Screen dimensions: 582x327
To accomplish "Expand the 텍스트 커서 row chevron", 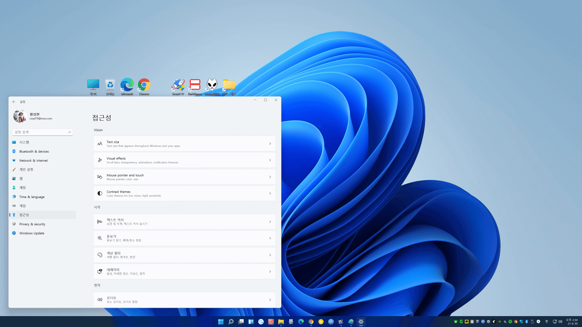I will point(270,222).
